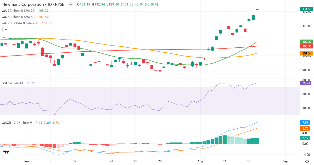Image resolution: width=314 pixels, height=165 pixels.
Task: Click the Jun date on time axis
Action: point(26,161)
